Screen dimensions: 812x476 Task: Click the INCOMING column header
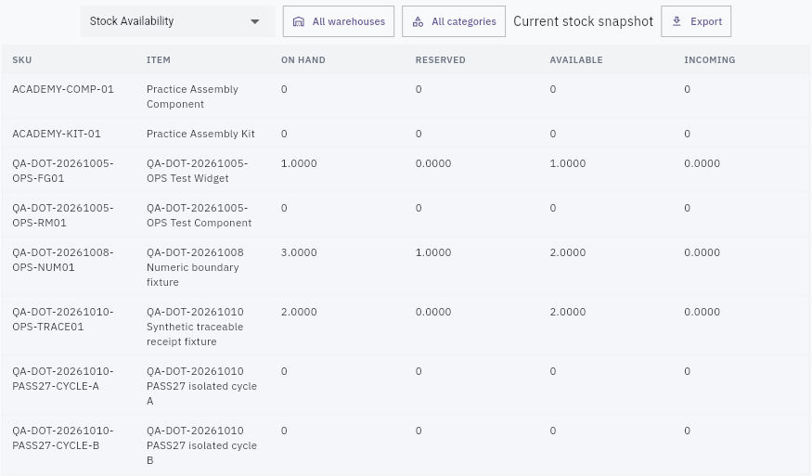tap(710, 59)
